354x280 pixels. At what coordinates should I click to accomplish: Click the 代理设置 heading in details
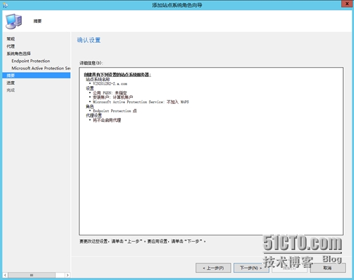(94, 115)
